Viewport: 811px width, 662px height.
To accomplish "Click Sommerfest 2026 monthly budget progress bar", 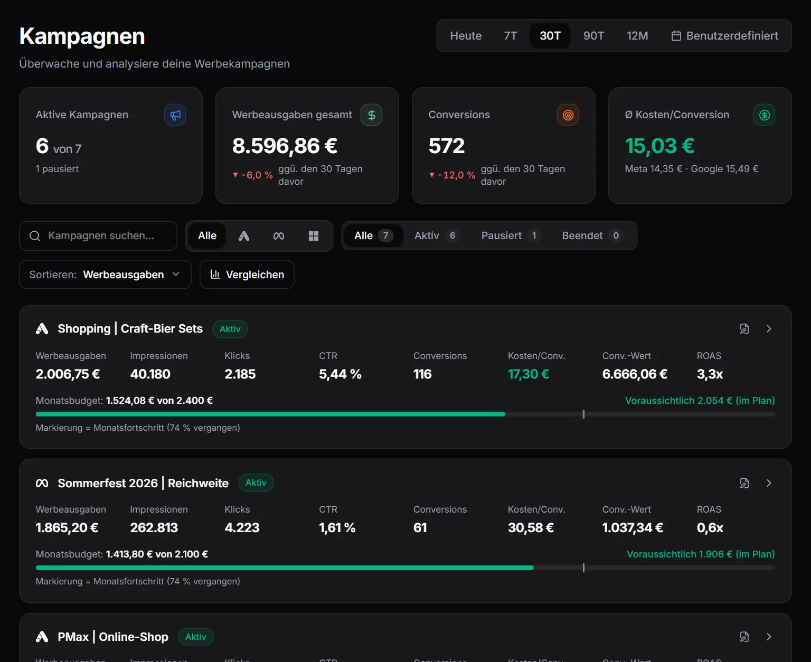I will pos(405,568).
